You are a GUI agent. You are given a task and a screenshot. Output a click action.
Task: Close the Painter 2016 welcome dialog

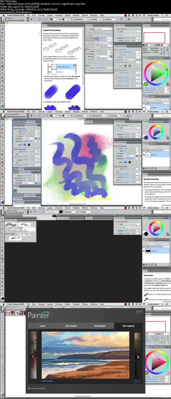tap(139, 312)
